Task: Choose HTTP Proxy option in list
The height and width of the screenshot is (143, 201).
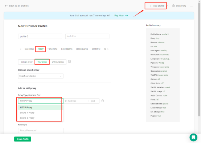Action: point(41,107)
